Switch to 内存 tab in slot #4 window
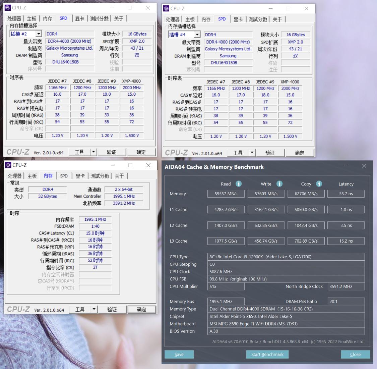The width and height of the screenshot is (377, 369). (206, 19)
